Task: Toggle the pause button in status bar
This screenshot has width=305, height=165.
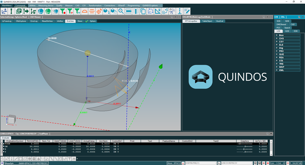Action: click(2, 163)
